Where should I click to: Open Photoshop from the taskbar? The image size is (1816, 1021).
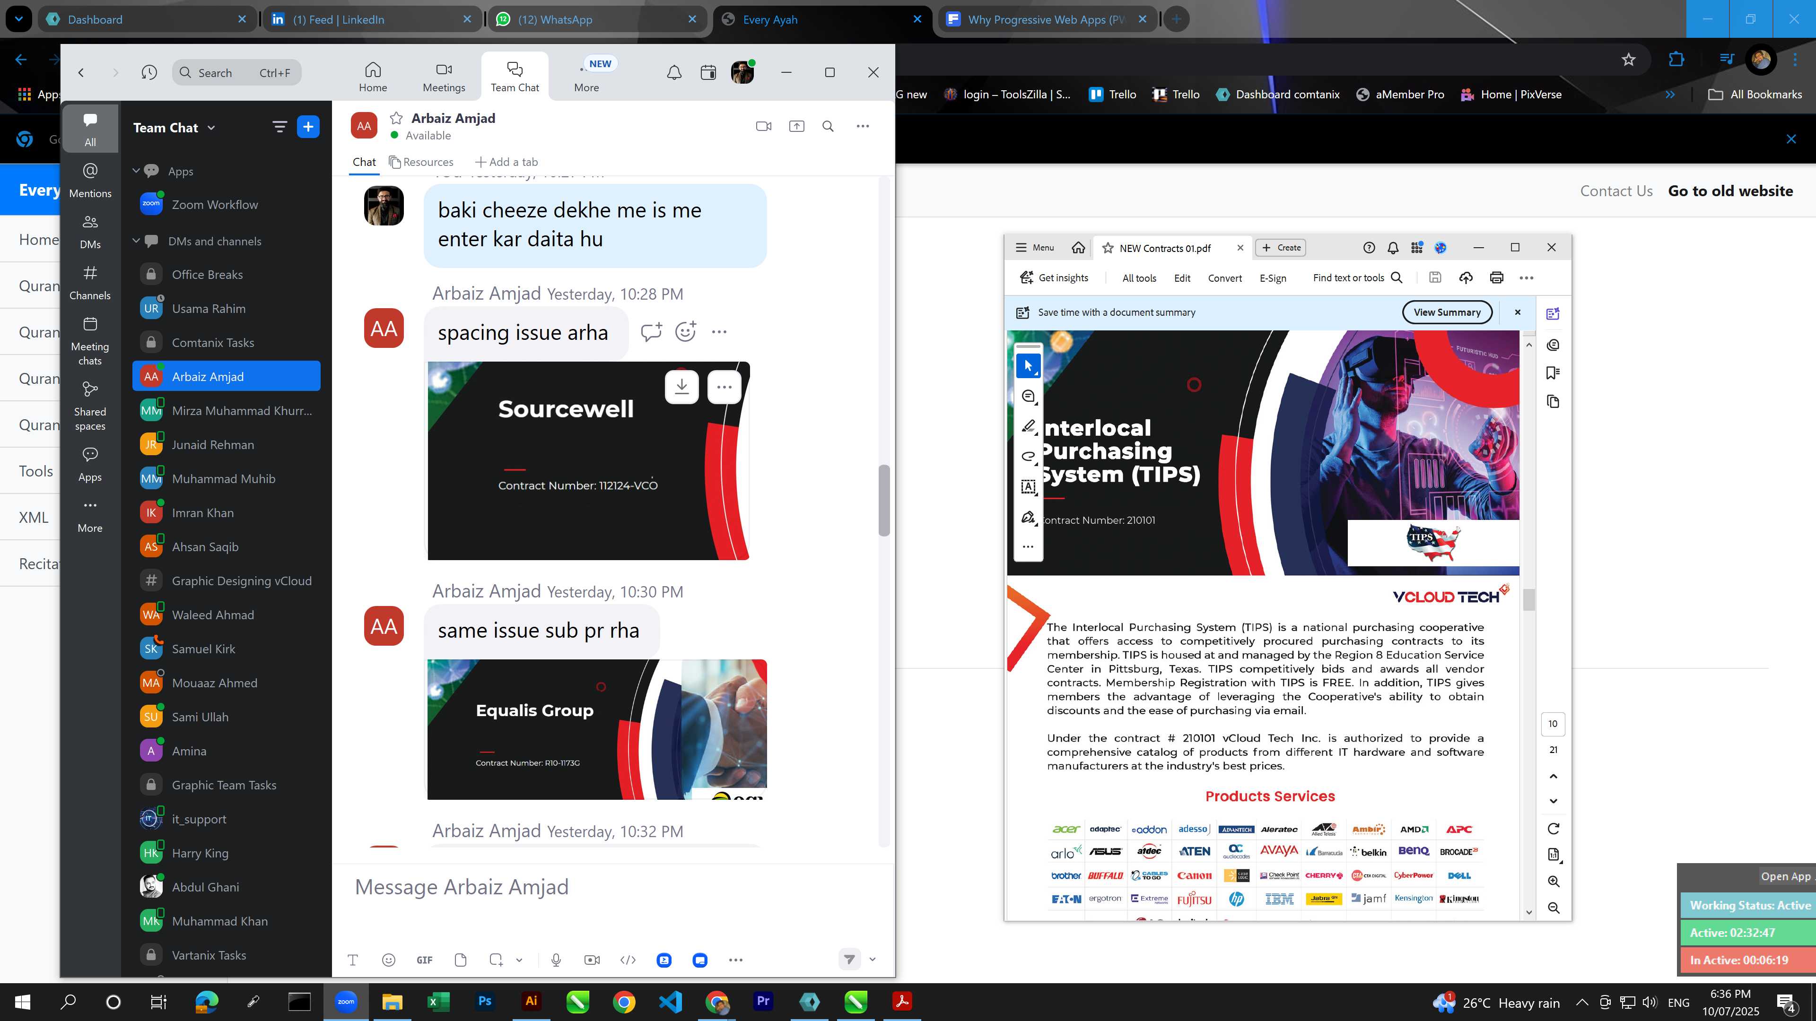click(x=485, y=1001)
